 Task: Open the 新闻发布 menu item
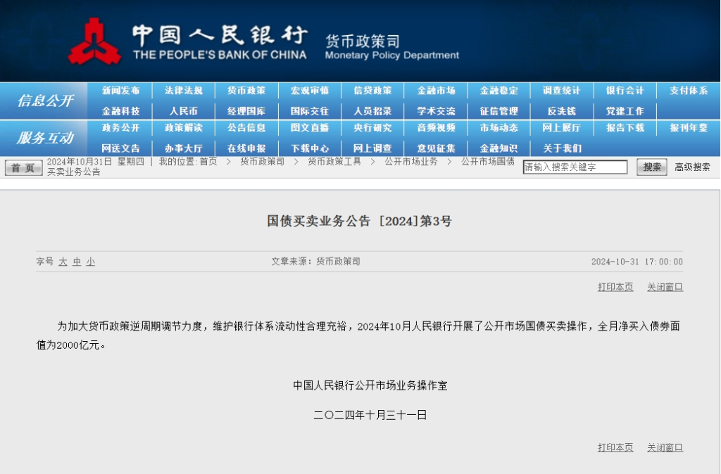pos(120,90)
